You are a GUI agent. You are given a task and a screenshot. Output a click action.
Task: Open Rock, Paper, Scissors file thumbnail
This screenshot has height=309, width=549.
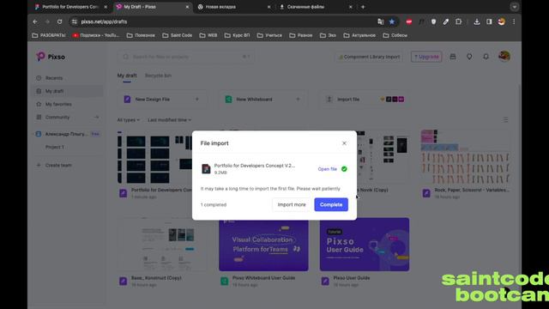pyautogui.click(x=465, y=156)
